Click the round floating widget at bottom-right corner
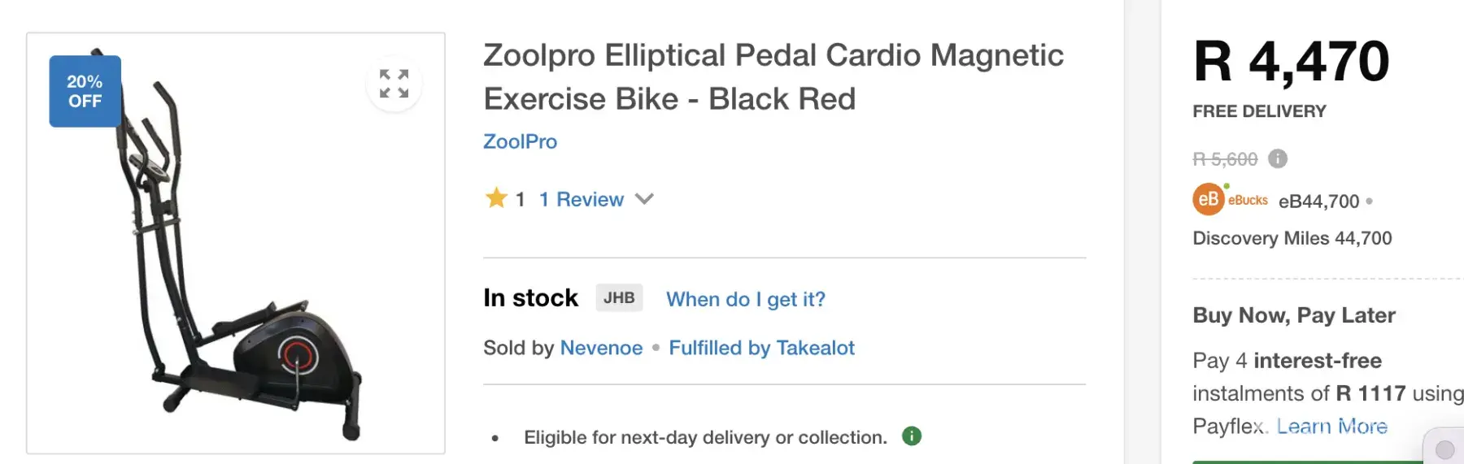Image resolution: width=1464 pixels, height=464 pixels. (1444, 449)
